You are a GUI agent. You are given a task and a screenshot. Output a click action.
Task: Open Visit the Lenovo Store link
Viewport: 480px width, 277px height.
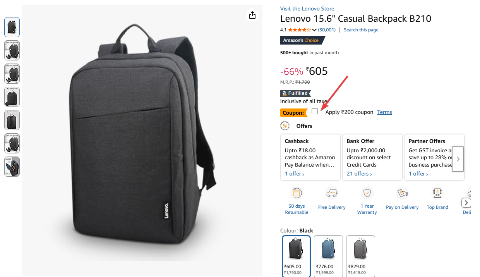[x=307, y=9]
